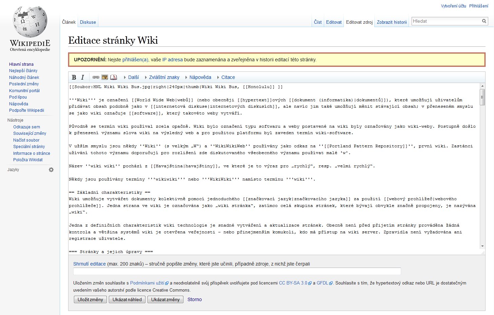
Task: Click into the edit summary text field
Action: (x=237, y=271)
